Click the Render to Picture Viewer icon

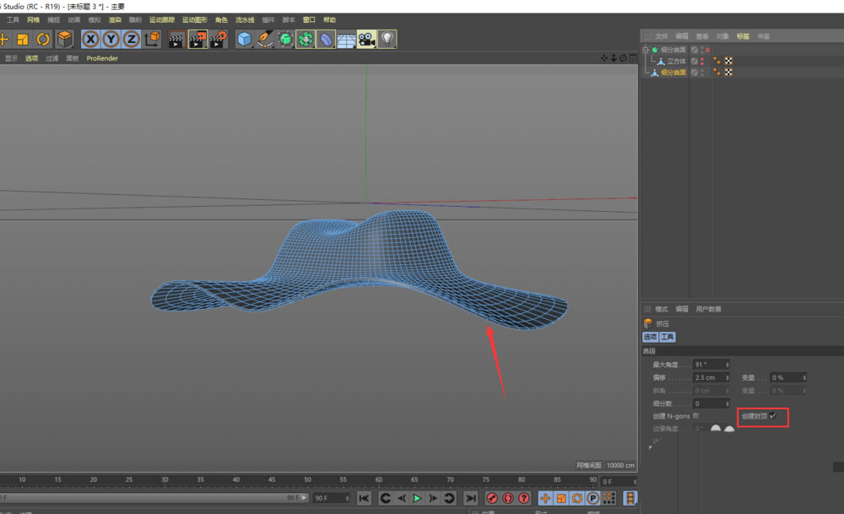pos(197,39)
